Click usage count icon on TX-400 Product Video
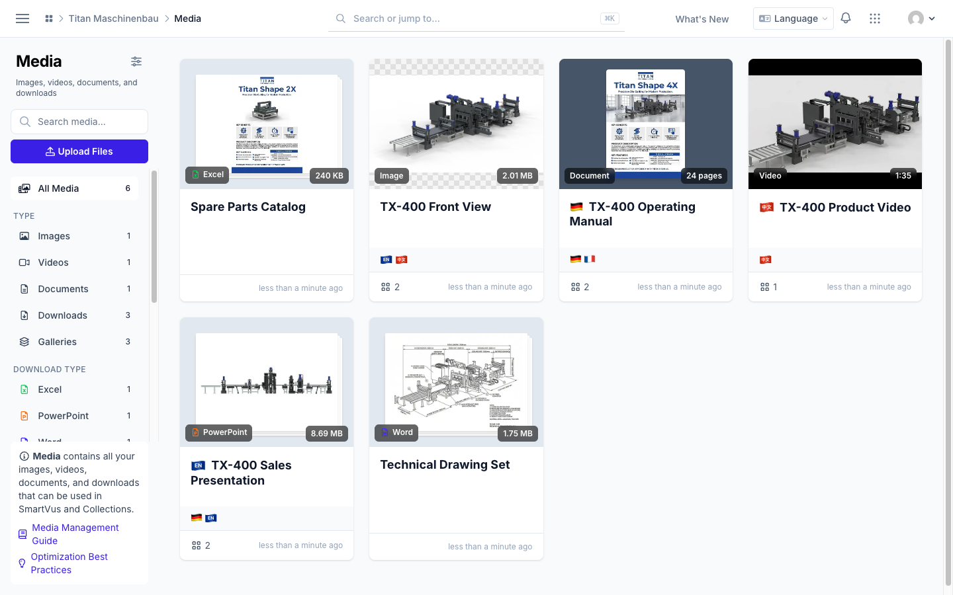The width and height of the screenshot is (953, 595). pyautogui.click(x=764, y=287)
